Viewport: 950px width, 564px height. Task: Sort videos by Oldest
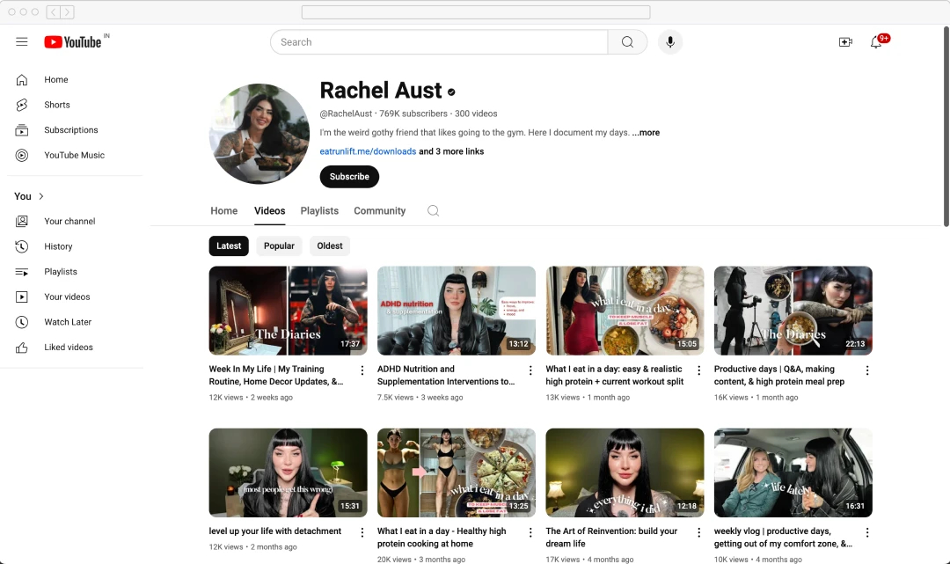329,245
